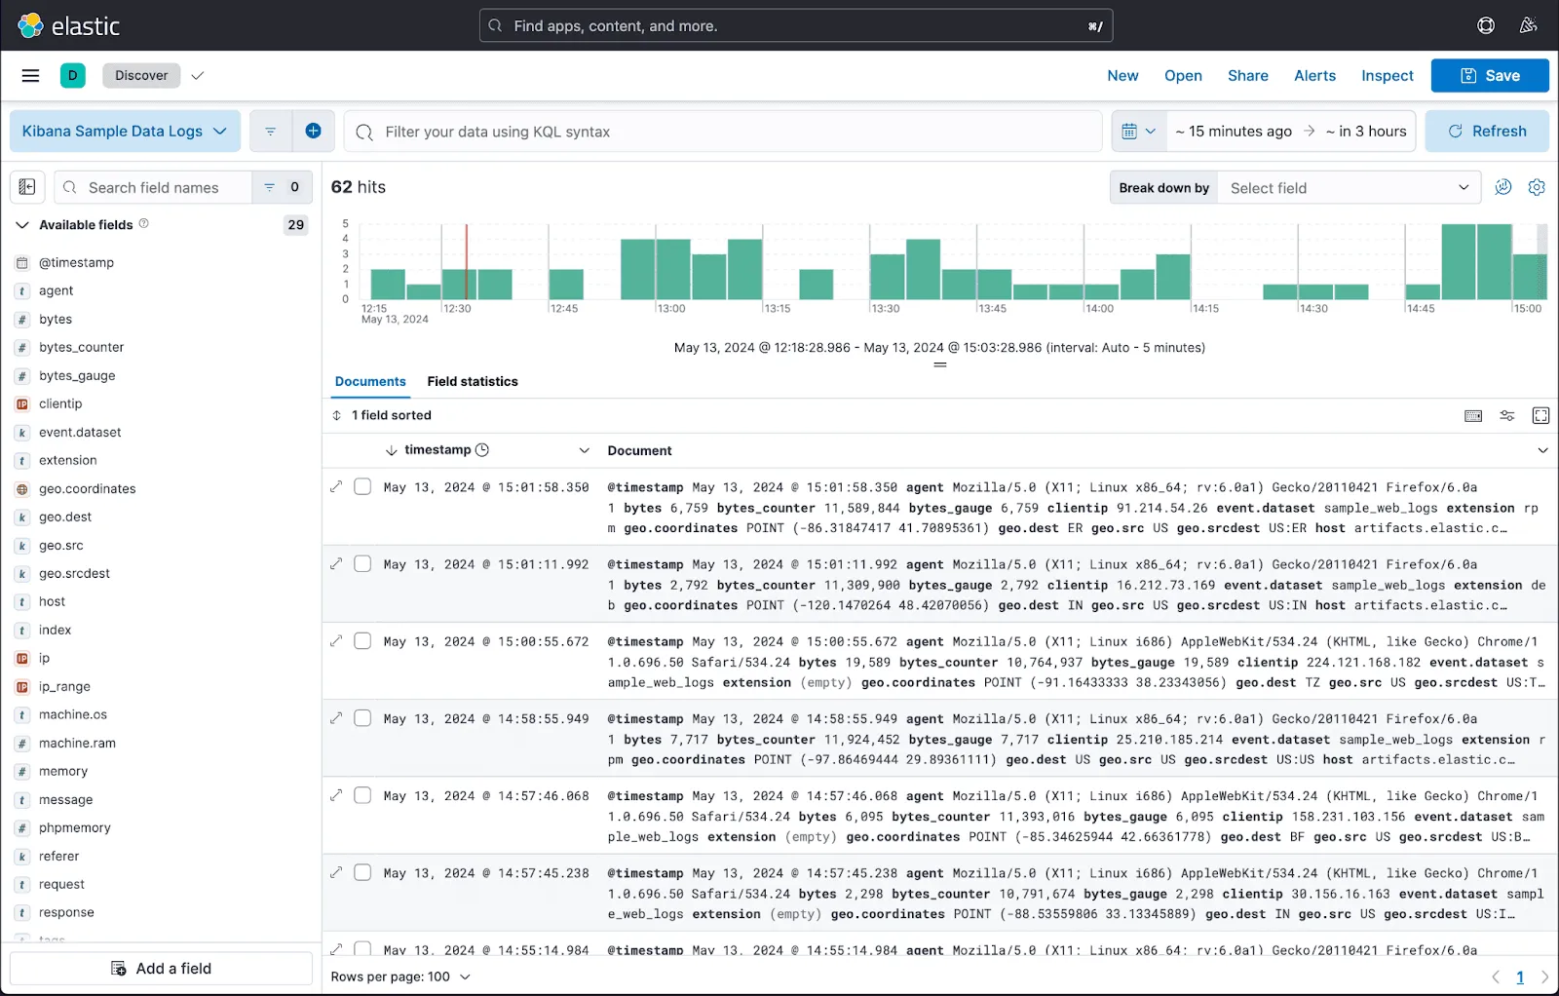Open the Break down by field selector
This screenshot has height=996, width=1559.
1348,188
